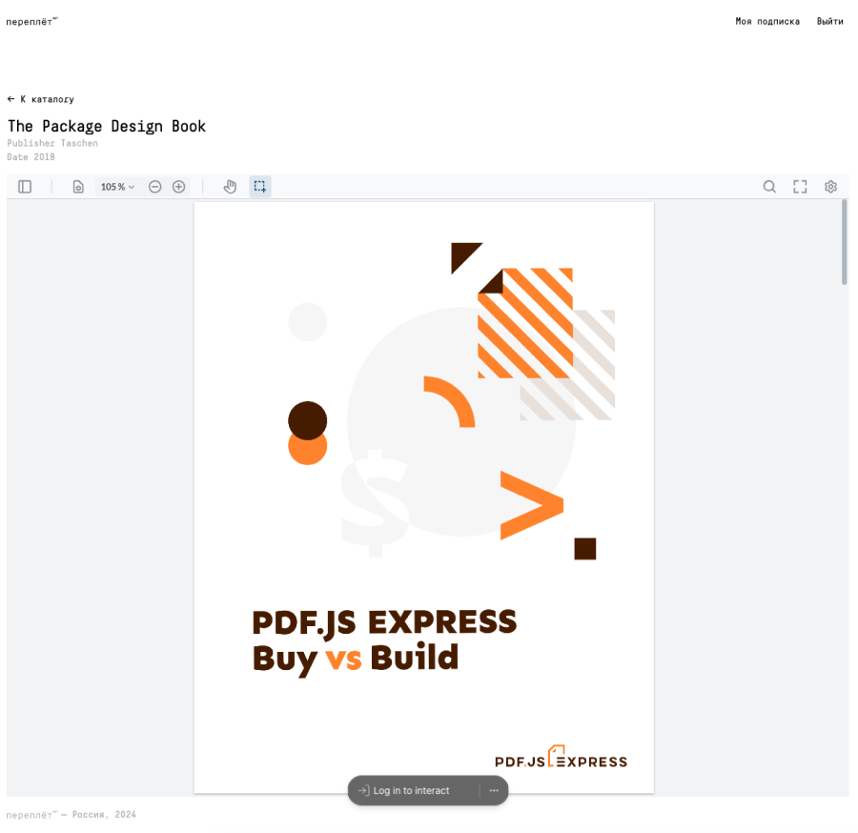
Task: Open the document search magnifier icon
Action: pos(769,187)
